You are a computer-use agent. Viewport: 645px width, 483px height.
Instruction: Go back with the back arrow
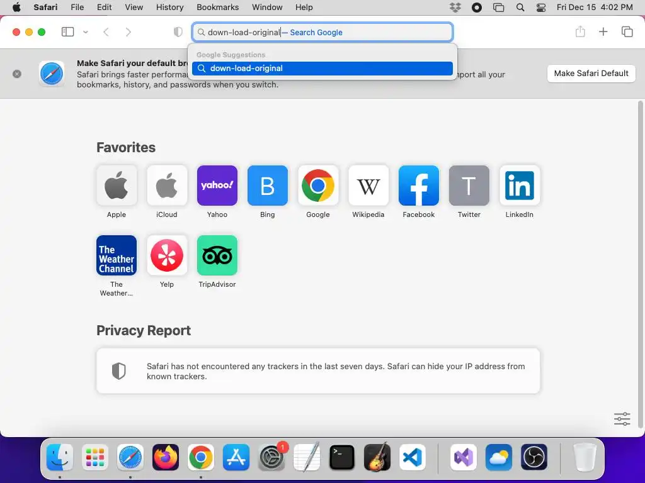coord(106,32)
